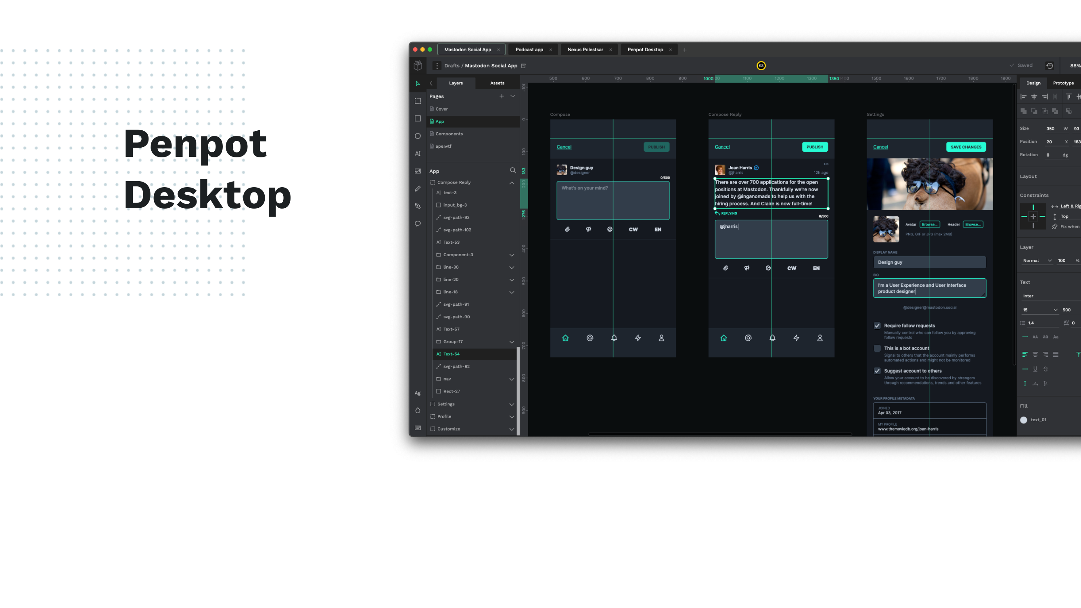Open the Normal blend mode dropdown
The image size is (1081, 608).
pyautogui.click(x=1037, y=261)
